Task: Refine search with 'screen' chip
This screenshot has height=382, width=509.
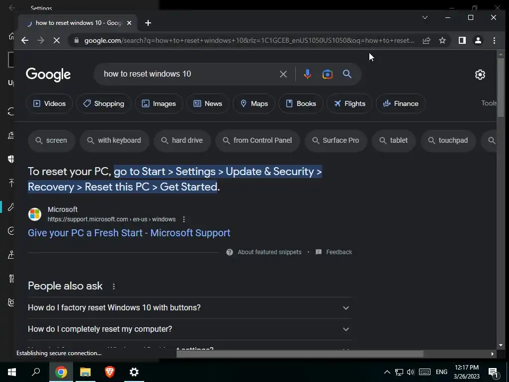Action: point(52,141)
